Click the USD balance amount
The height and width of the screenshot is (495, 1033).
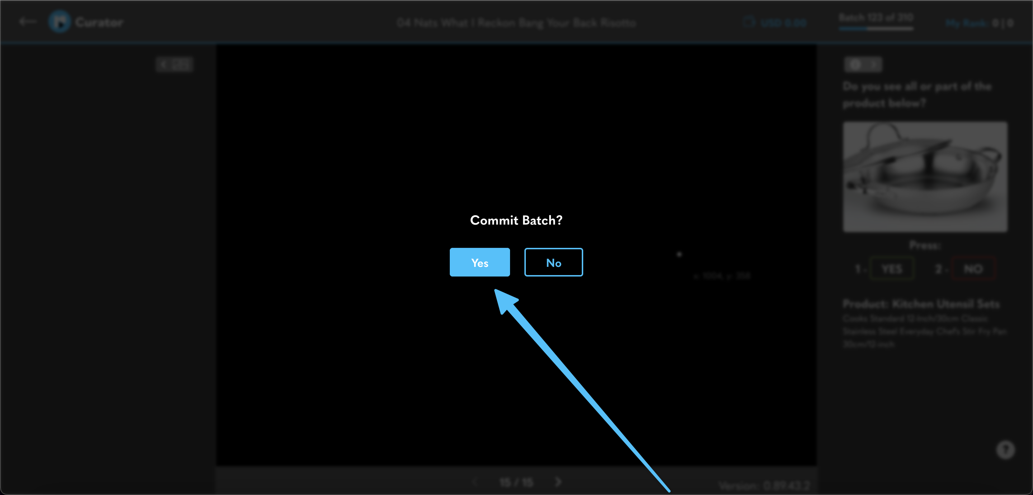783,23
